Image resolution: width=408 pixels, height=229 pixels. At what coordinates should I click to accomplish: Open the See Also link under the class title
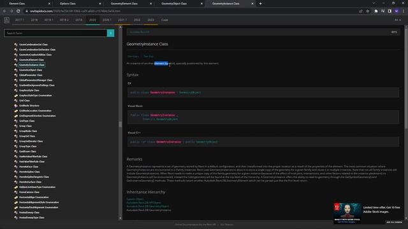click(x=149, y=57)
